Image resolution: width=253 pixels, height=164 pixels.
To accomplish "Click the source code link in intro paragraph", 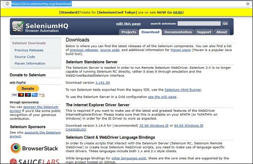I will point(110,50).
